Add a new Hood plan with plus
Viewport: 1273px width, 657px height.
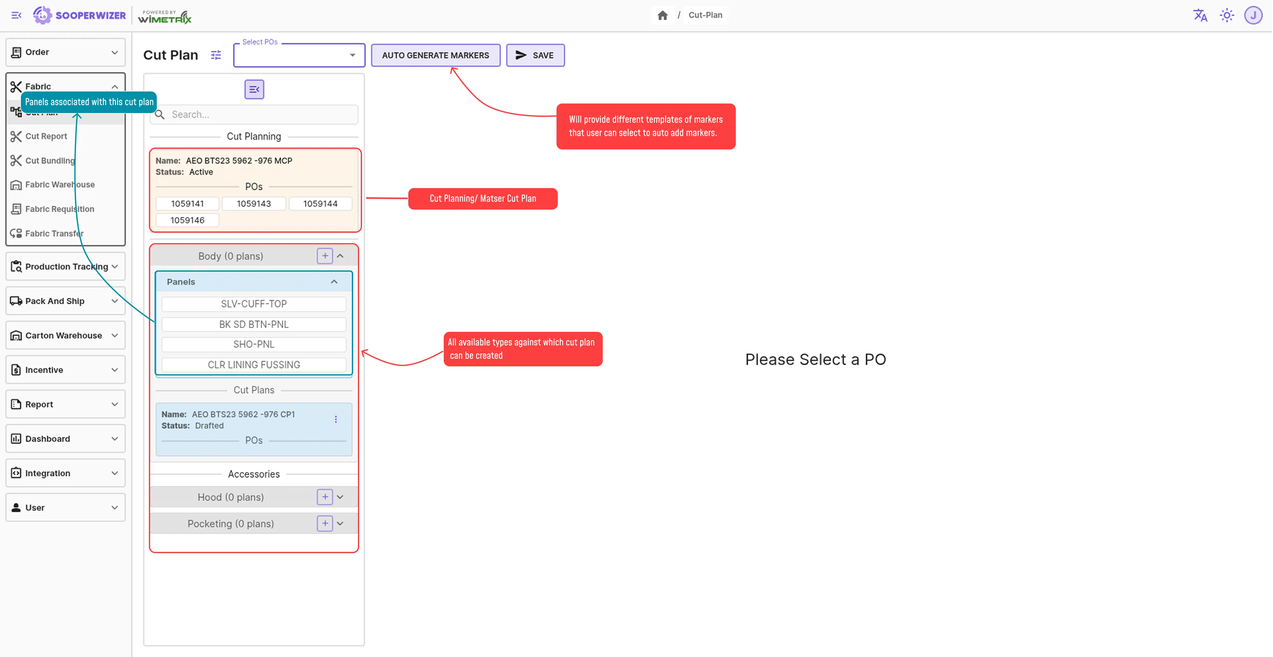(325, 497)
